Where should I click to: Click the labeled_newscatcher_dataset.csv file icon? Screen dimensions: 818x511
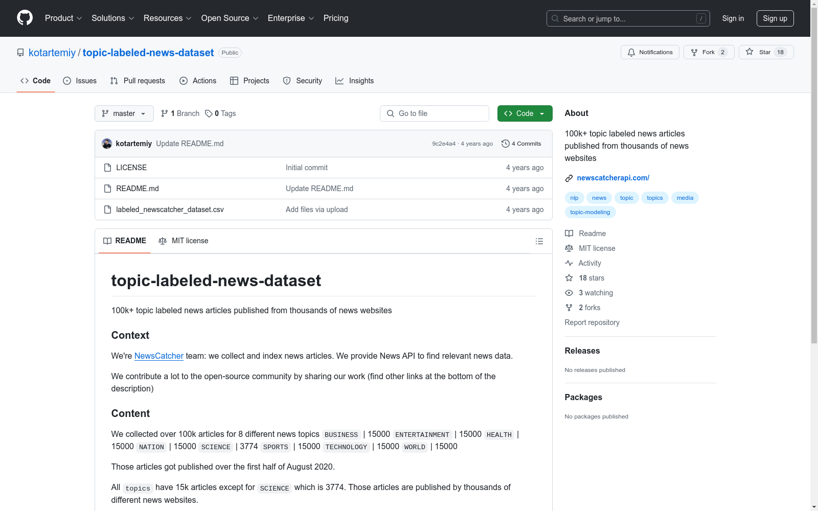click(x=107, y=210)
